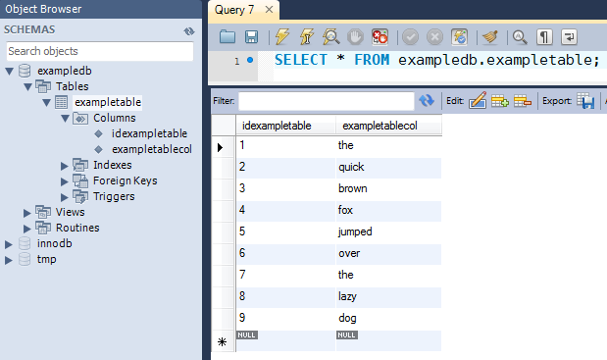Toggle invisible characters pilcrow icon
This screenshot has height=360, width=607.
coord(544,37)
